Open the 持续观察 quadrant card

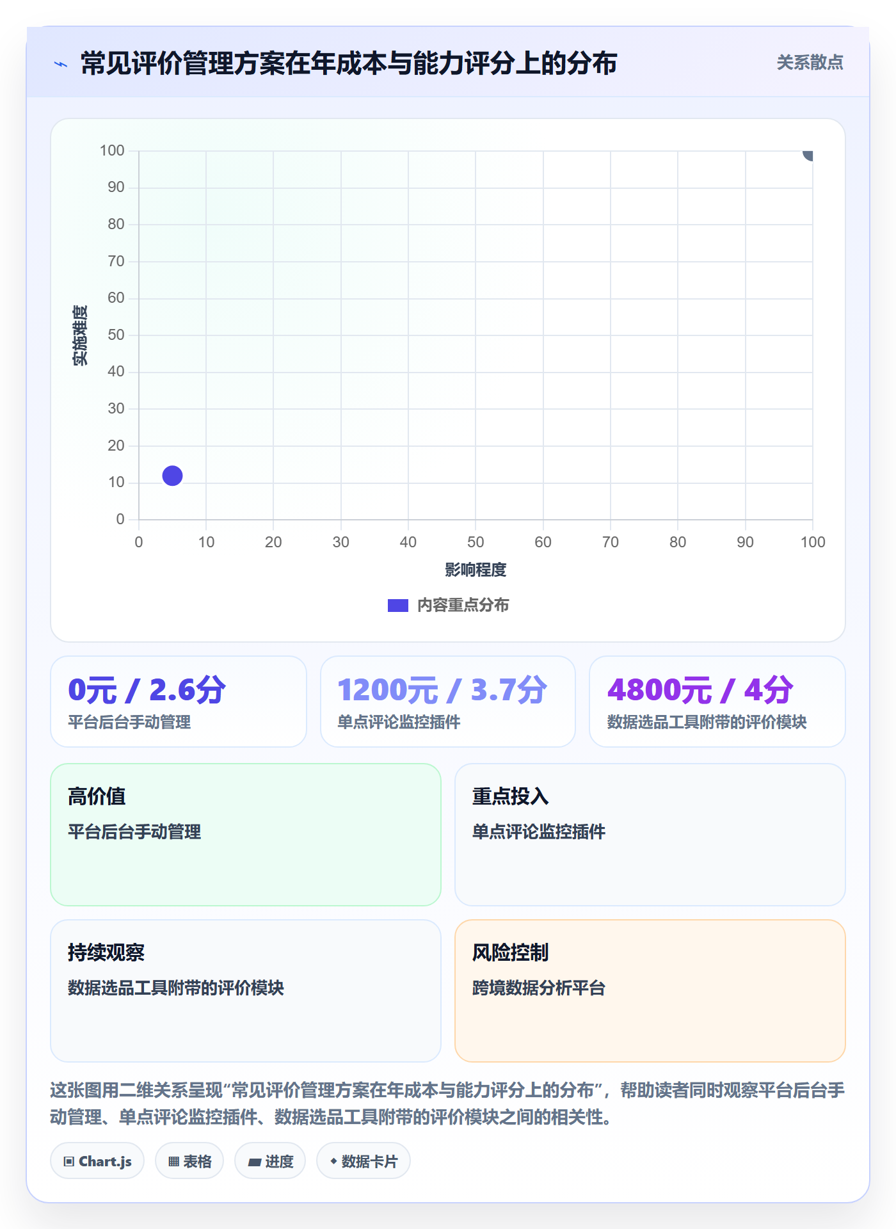[246, 991]
